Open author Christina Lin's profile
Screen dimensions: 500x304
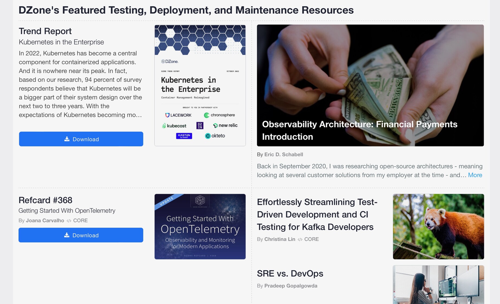(280, 239)
